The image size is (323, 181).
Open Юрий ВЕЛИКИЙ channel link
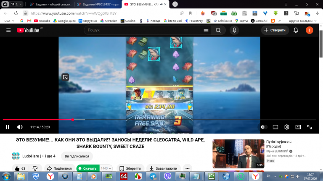point(277,151)
